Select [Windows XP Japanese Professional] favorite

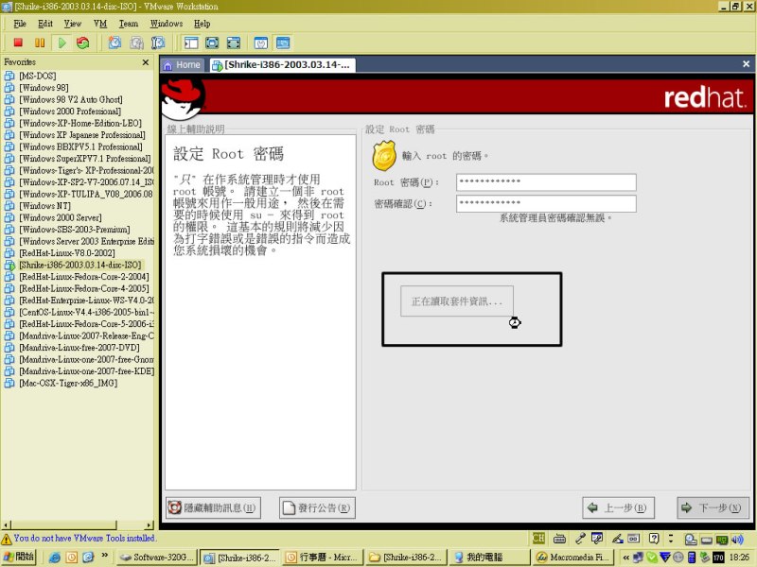82,135
